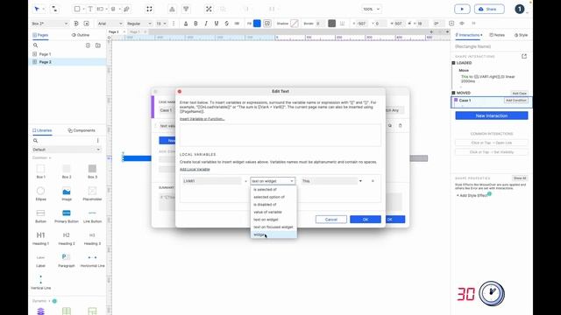Activate the connector tool in top toolbar
The image size is (561, 315).
coord(54,9)
